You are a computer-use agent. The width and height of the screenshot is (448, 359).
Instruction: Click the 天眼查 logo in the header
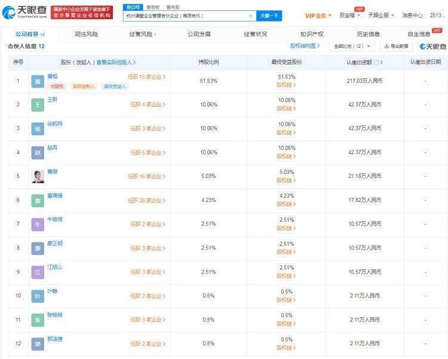tap(24, 13)
